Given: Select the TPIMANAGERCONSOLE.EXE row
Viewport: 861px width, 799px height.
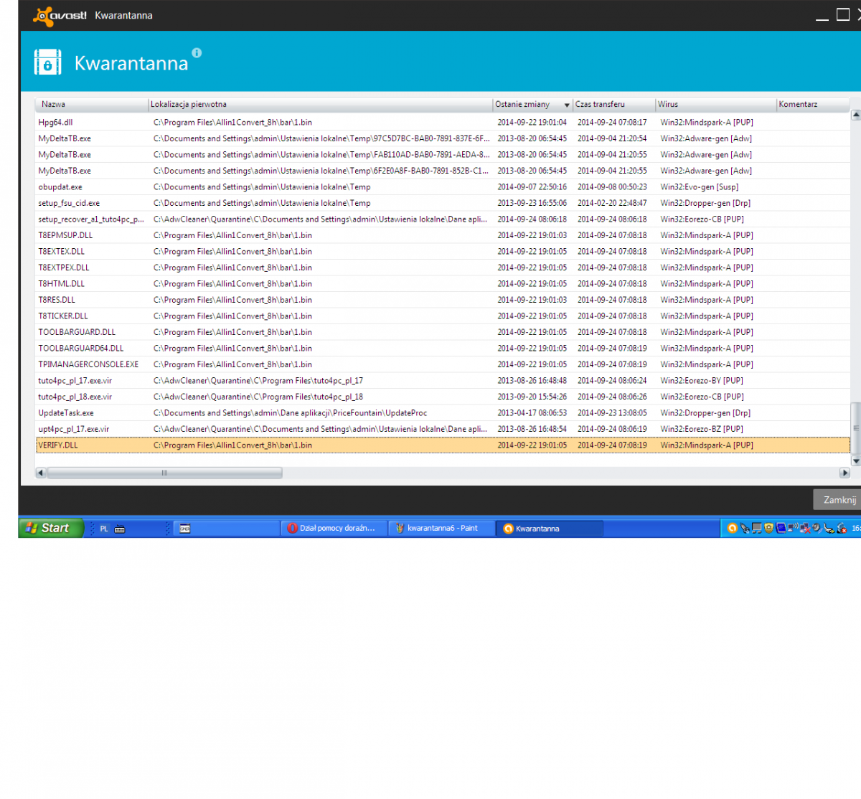Looking at the screenshot, I should [443, 364].
